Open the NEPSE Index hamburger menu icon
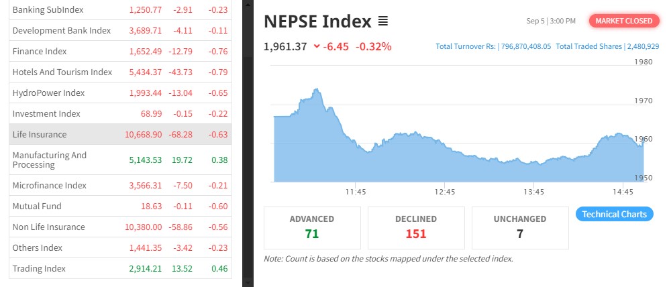The width and height of the screenshot is (669, 287). click(x=383, y=21)
